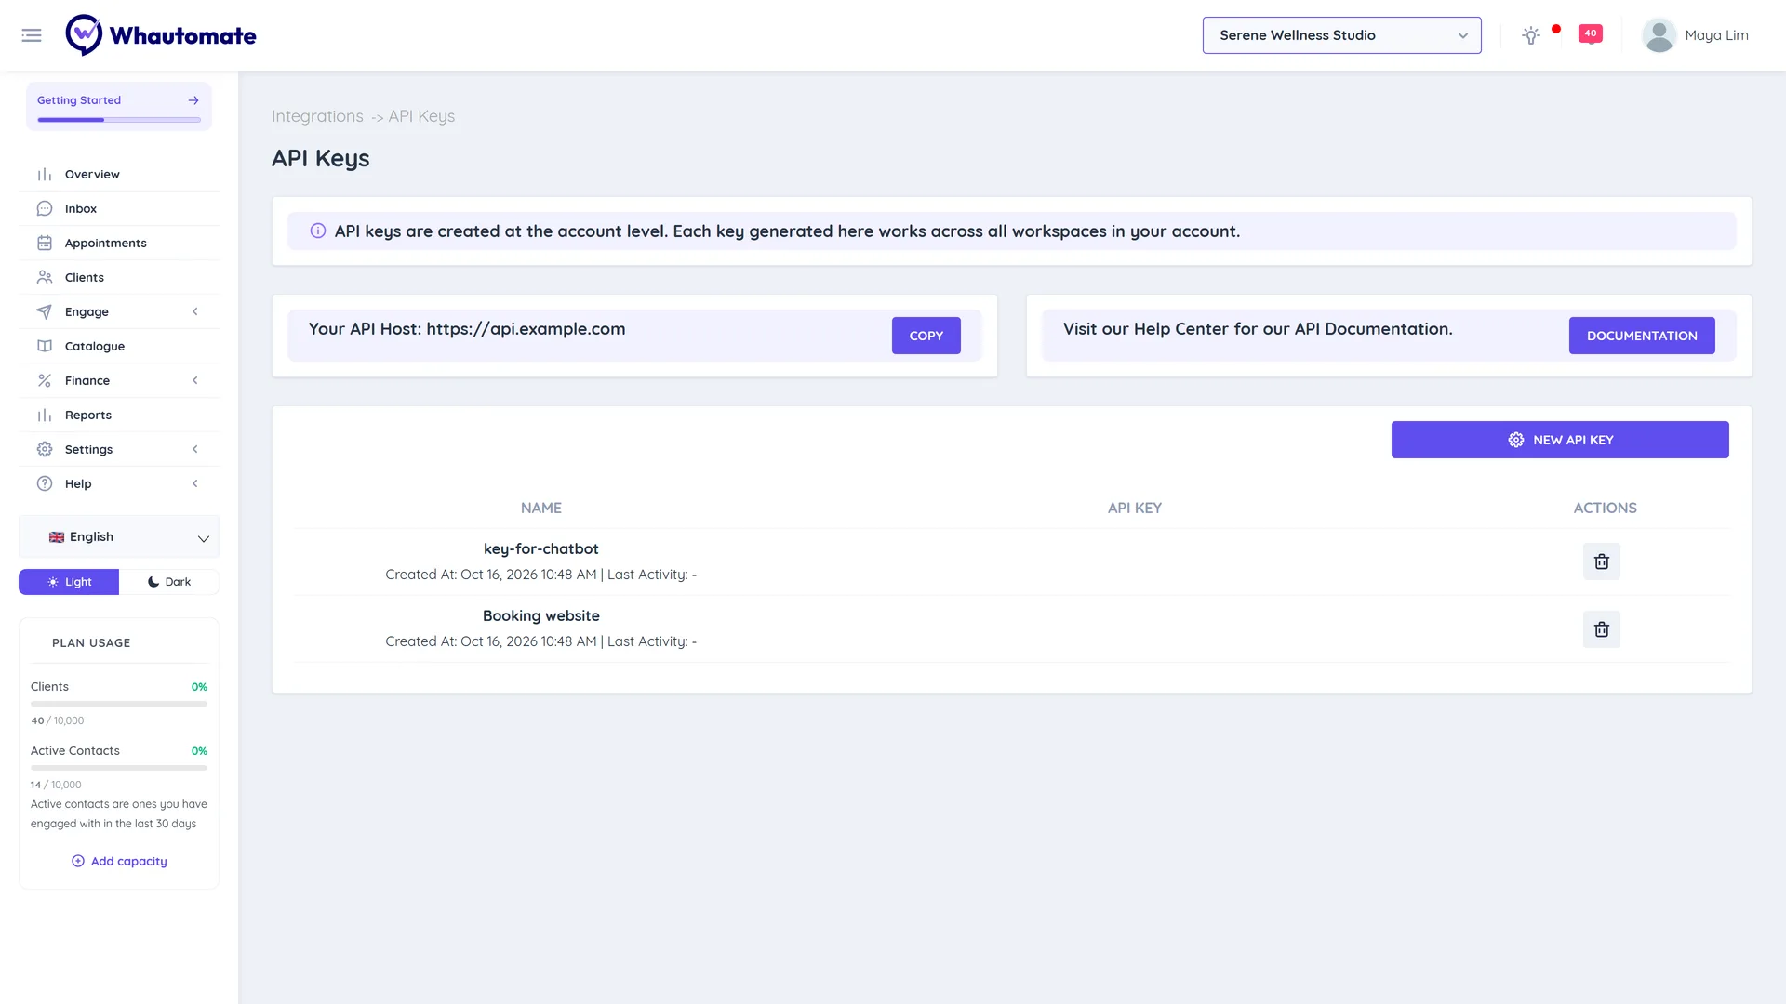This screenshot has width=1786, height=1004.
Task: Expand the Settings menu chevron
Action: click(195, 449)
